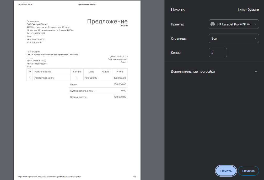The width and height of the screenshot is (264, 180).
Task: Click the 26.06.2025, 17:34 timestamp in preview
Action: click(25, 4)
